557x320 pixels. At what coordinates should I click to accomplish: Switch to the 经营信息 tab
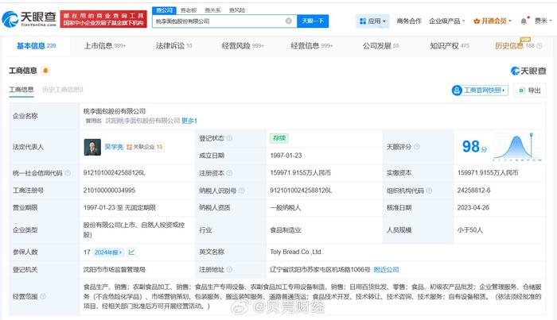point(312,46)
